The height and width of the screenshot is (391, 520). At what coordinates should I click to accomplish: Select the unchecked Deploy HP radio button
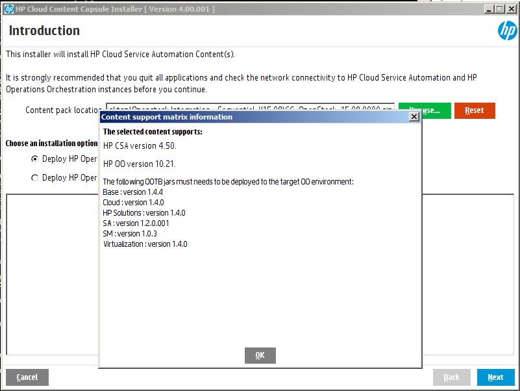click(x=34, y=178)
